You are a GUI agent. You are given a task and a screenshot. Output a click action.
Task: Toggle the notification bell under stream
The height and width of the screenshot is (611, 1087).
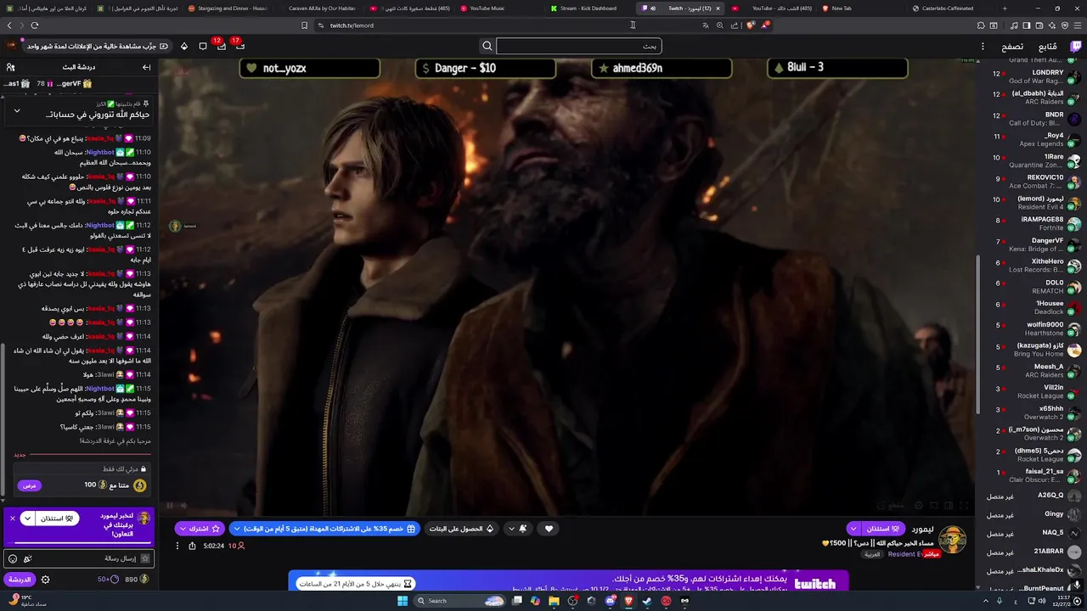click(523, 529)
